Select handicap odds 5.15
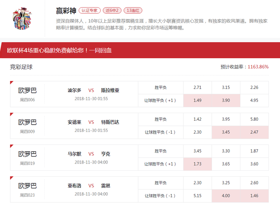Viewport: 280px width, 207px height. click(x=197, y=196)
